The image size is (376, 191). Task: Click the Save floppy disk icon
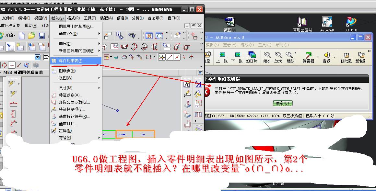(42, 36)
